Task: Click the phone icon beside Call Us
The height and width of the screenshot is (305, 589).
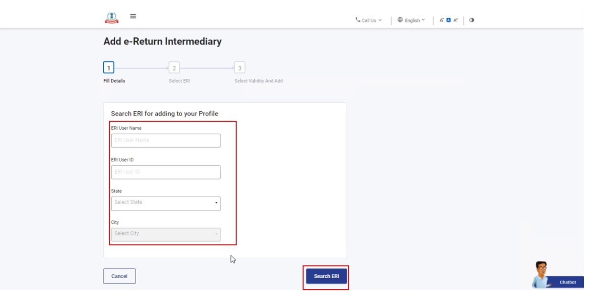Action: pyautogui.click(x=358, y=20)
